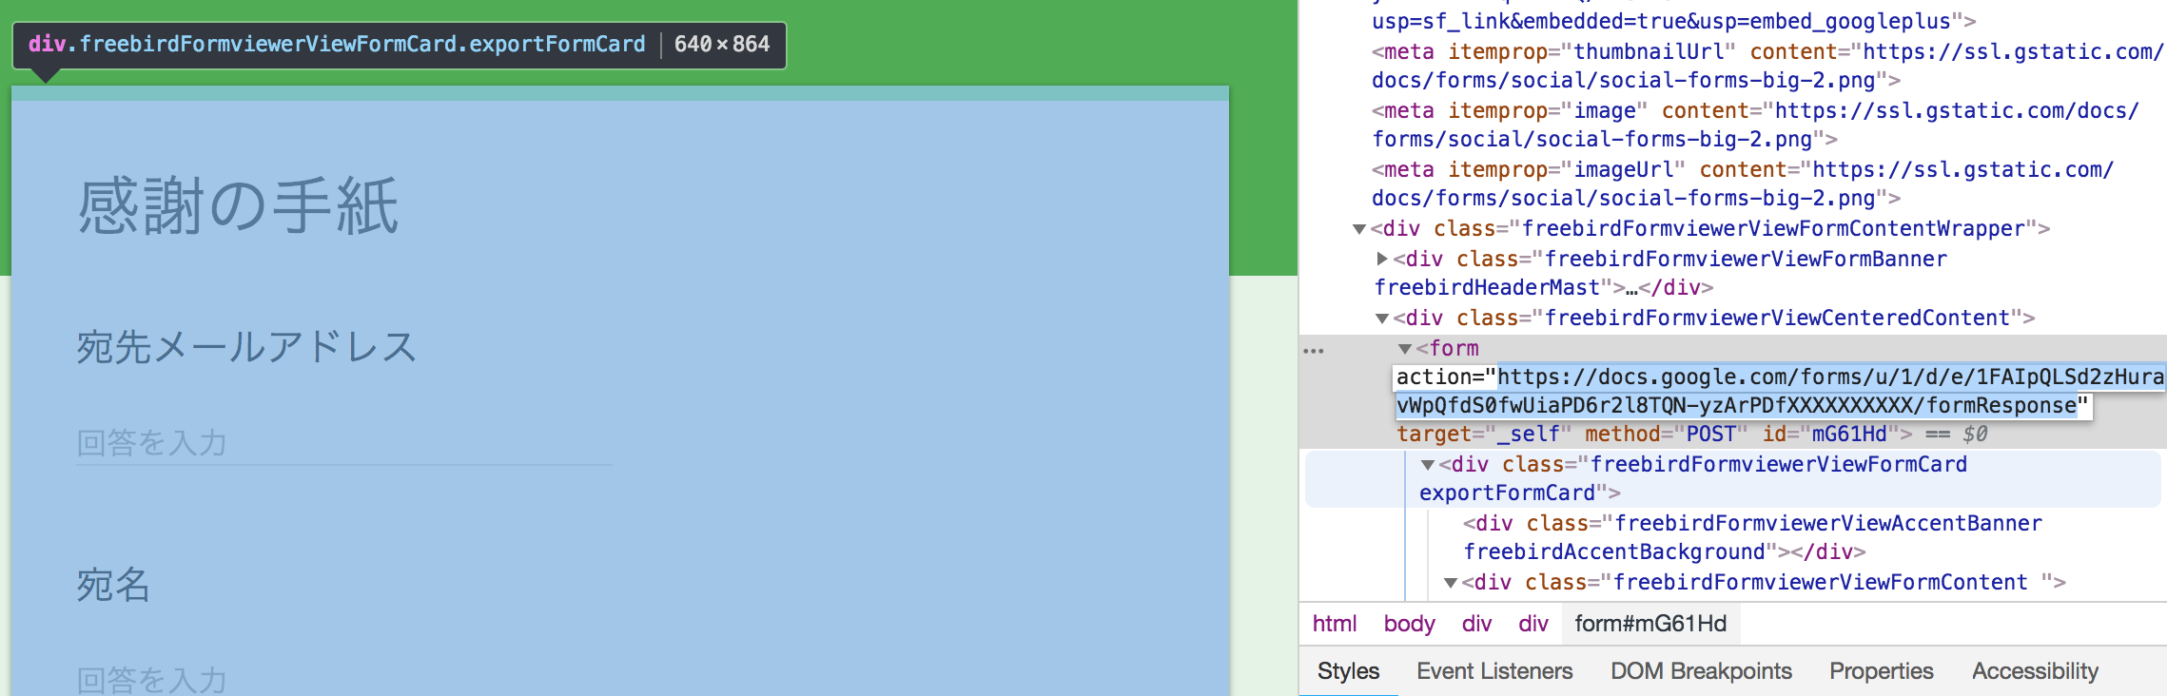
Task: Open the ellipsis actions for selected form node
Action: (1314, 351)
